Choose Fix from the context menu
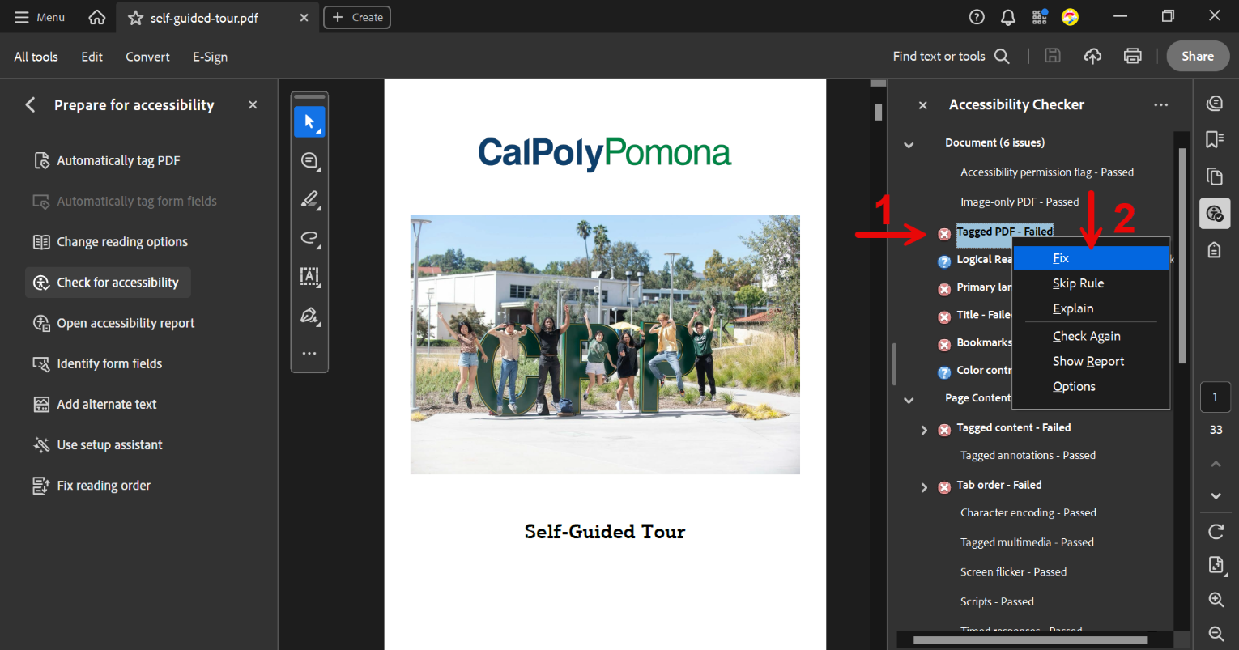 click(x=1061, y=258)
